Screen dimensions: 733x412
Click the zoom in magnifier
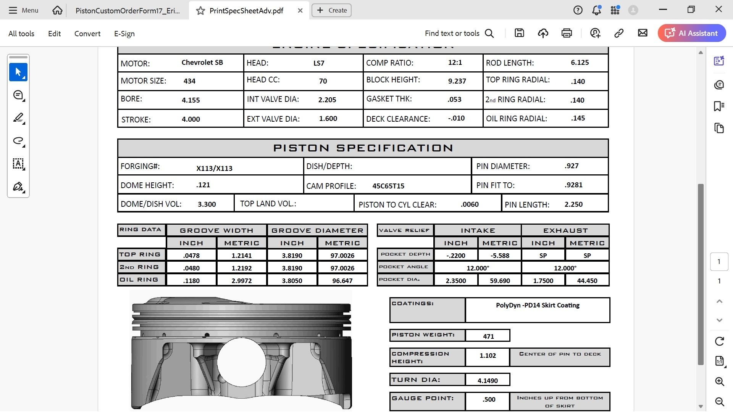(719, 381)
